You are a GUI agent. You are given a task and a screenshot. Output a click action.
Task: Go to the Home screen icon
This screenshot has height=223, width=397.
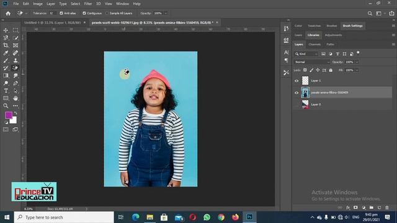point(8,13)
